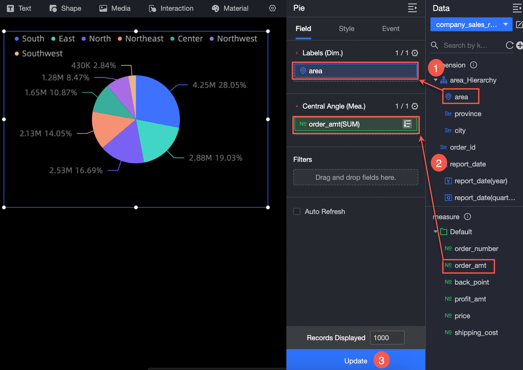The height and width of the screenshot is (370, 523).
Task: Collapse the Default measure folder
Action: click(x=436, y=232)
